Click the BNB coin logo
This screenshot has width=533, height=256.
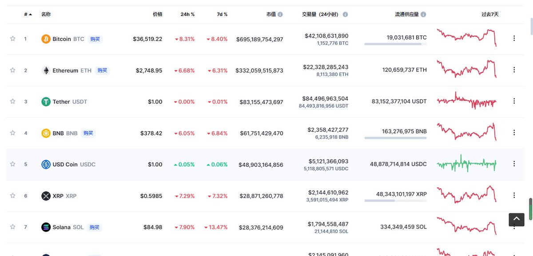click(x=46, y=133)
